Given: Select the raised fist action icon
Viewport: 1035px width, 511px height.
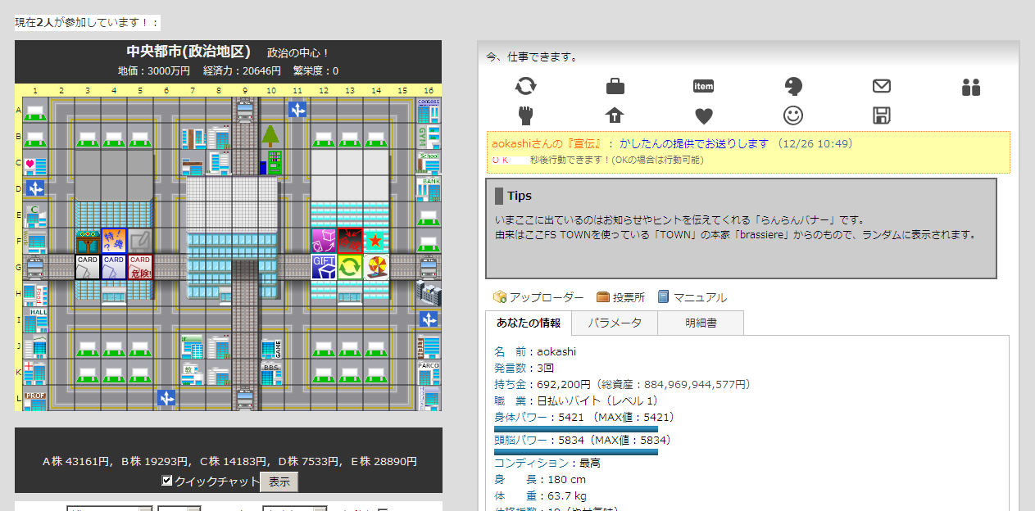Looking at the screenshot, I should click(527, 116).
